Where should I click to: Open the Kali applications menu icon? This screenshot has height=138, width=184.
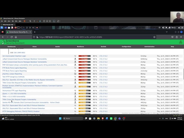pyautogui.click(x=2, y=28)
